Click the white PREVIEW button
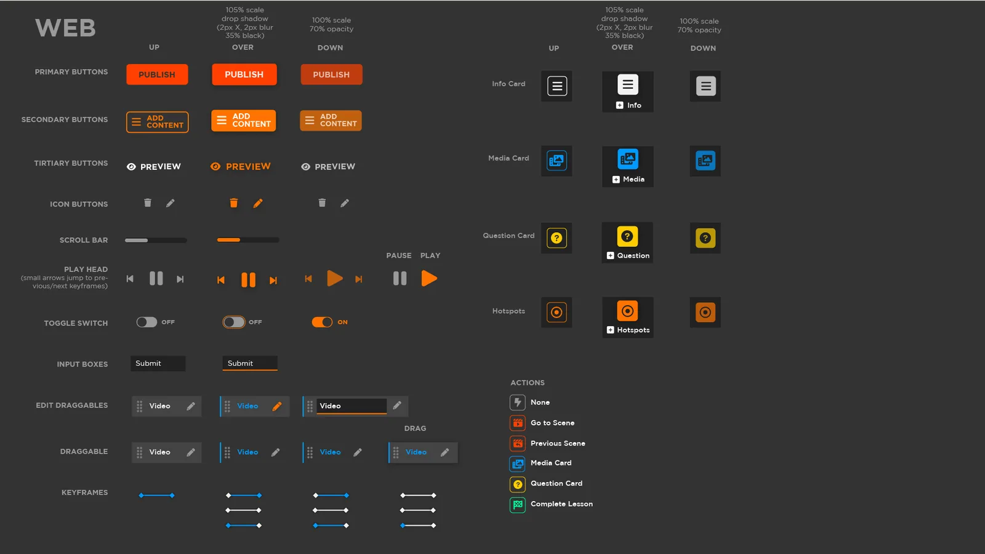 [x=154, y=167]
